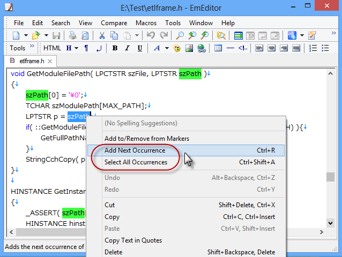Toggle align left icon
Viewport: 342px width, 257px height.
click(x=259, y=48)
